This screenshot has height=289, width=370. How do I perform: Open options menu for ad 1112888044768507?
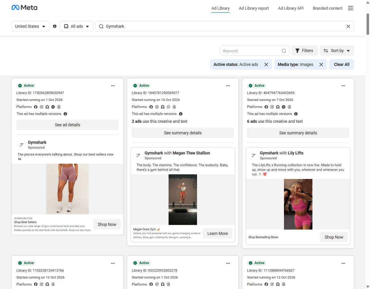click(343, 263)
